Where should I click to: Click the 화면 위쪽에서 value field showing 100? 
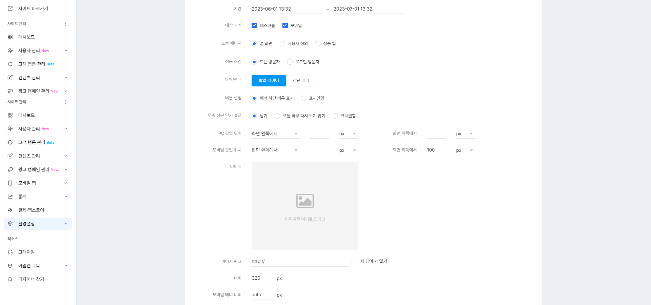tap(436, 150)
